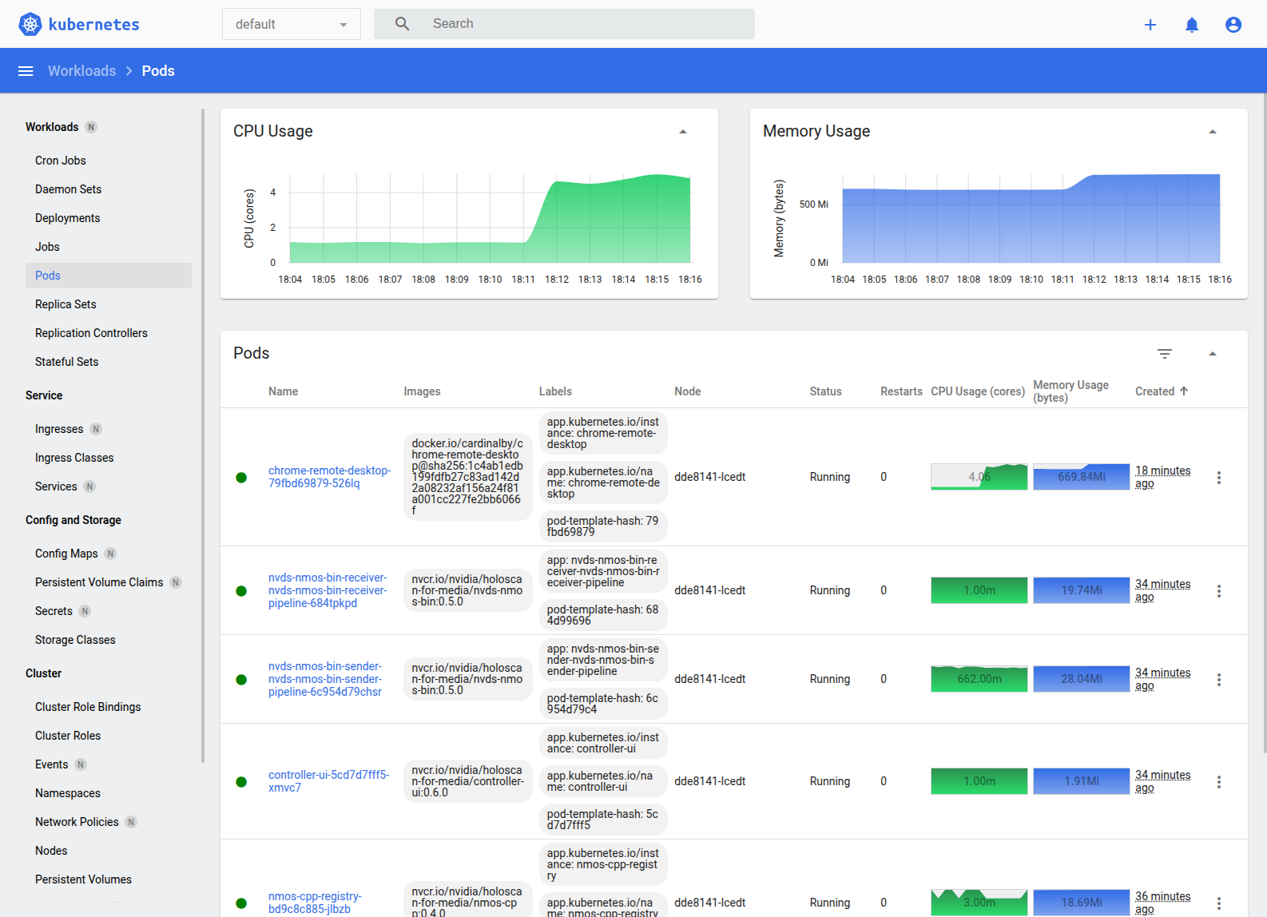Open Config Maps in the sidebar
Image resolution: width=1267 pixels, height=917 pixels.
pos(66,554)
